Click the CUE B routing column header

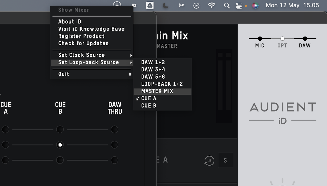(x=60, y=108)
